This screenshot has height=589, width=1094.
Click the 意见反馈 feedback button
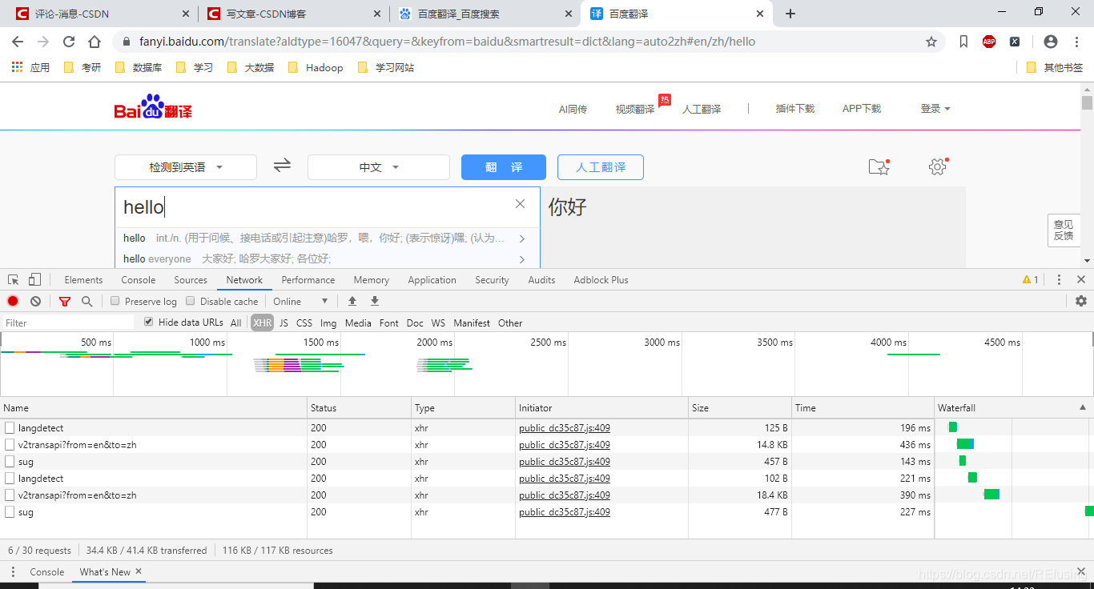[x=1064, y=230]
